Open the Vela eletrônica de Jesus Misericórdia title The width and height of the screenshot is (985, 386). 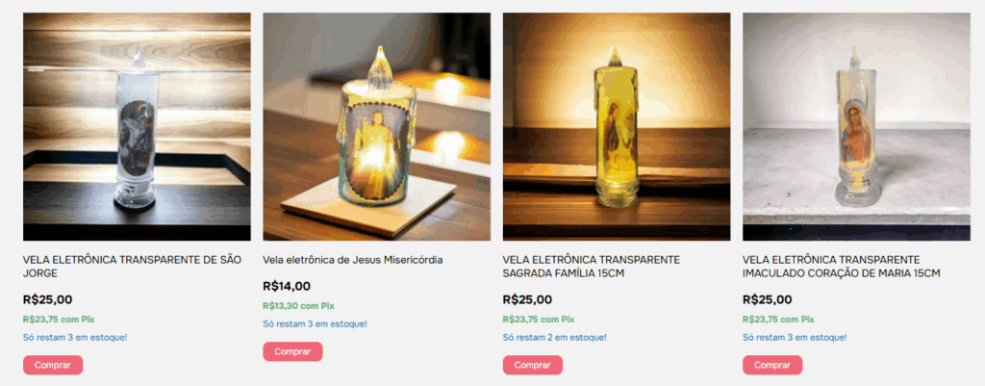pyautogui.click(x=353, y=260)
